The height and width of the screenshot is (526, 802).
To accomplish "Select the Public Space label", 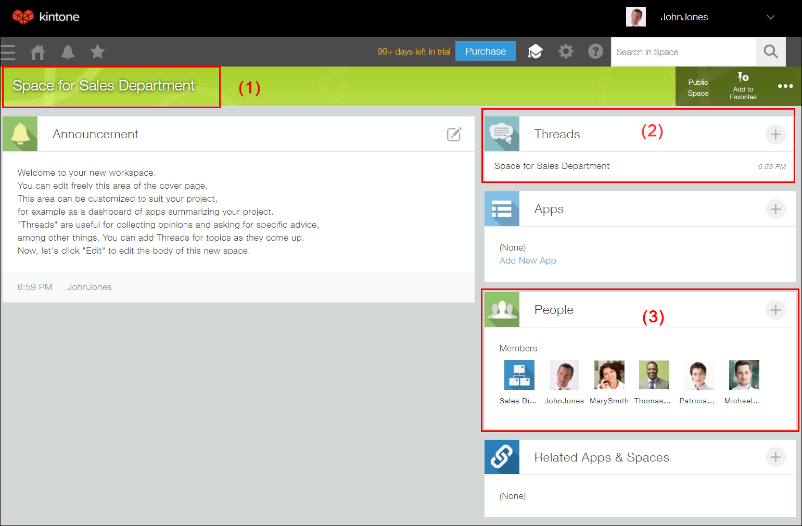I will (697, 86).
